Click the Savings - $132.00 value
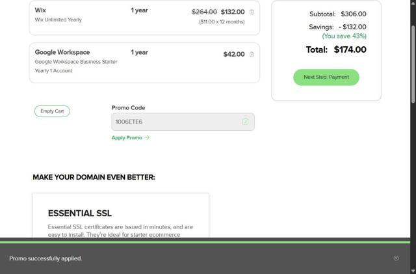Viewport: 416px width, 274px height. pos(352,27)
